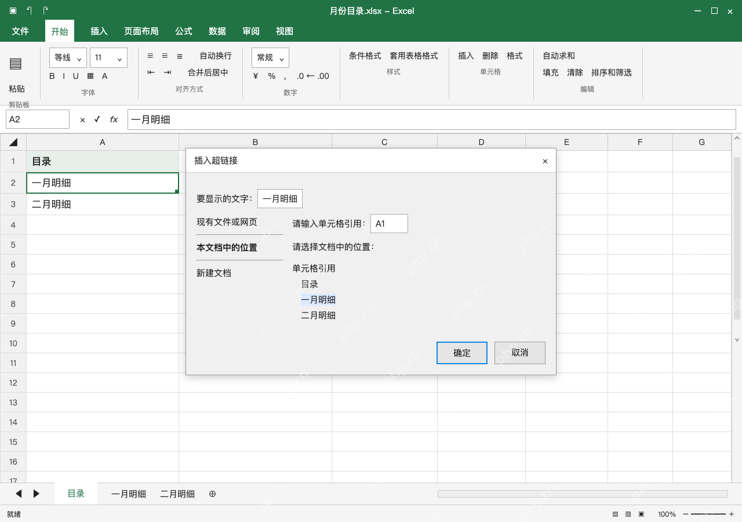
Task: Open the font size 11 dropdown
Action: point(108,57)
